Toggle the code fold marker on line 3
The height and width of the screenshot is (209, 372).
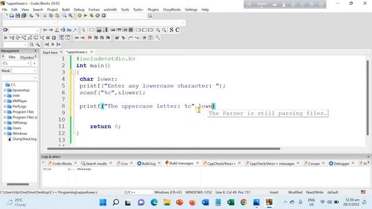click(x=74, y=72)
